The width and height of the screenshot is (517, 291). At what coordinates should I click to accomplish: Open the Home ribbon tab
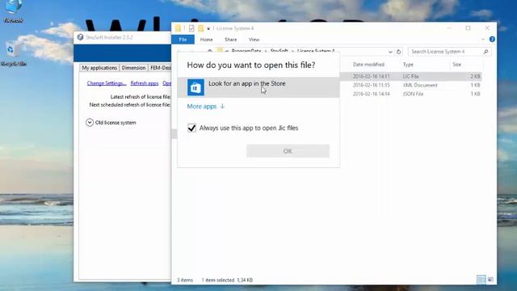(207, 40)
